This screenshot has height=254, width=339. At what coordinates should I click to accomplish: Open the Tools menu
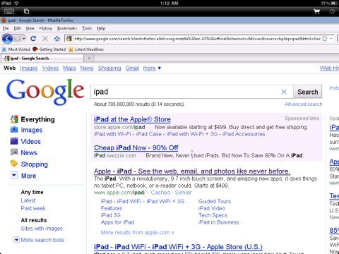[x=87, y=28]
